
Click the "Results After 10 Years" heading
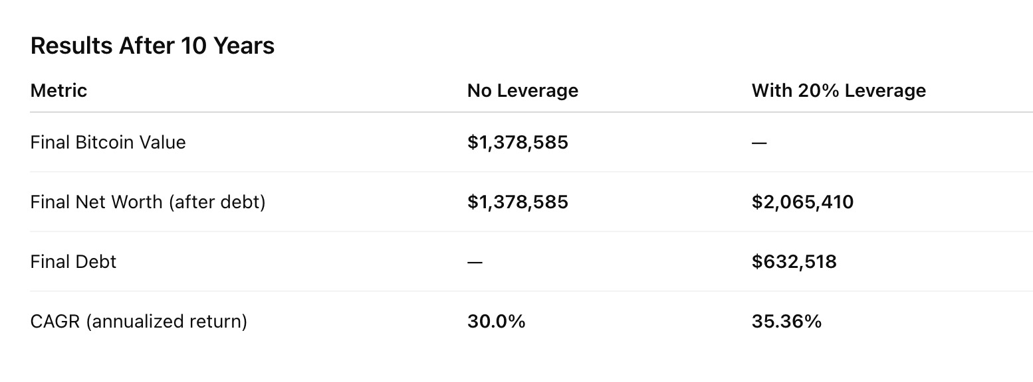tap(152, 46)
